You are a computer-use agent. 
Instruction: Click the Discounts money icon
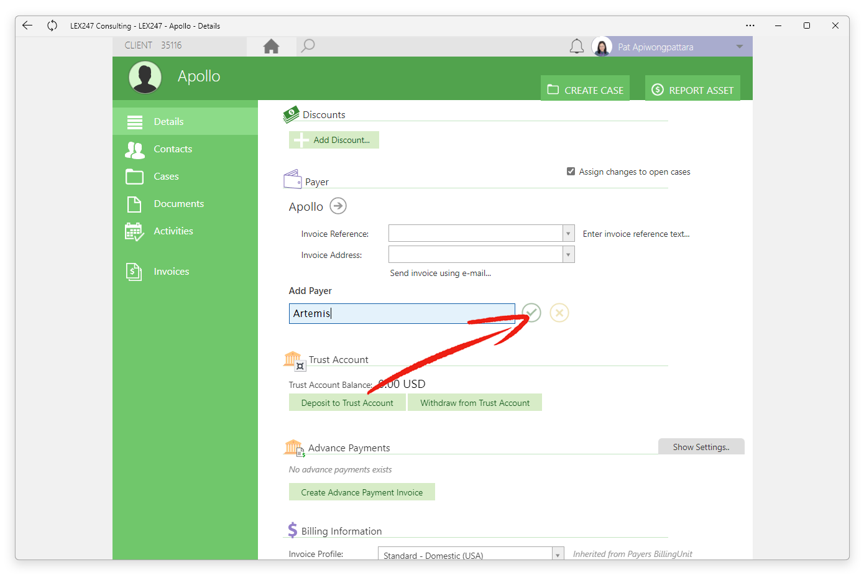291,114
